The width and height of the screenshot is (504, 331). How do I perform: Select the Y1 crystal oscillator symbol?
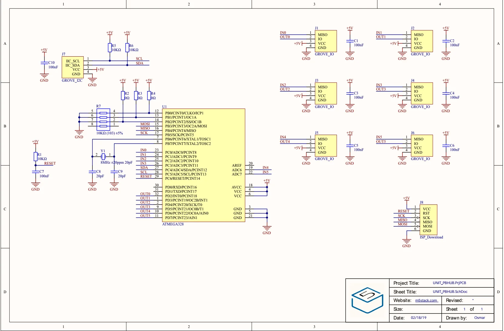pos(103,156)
